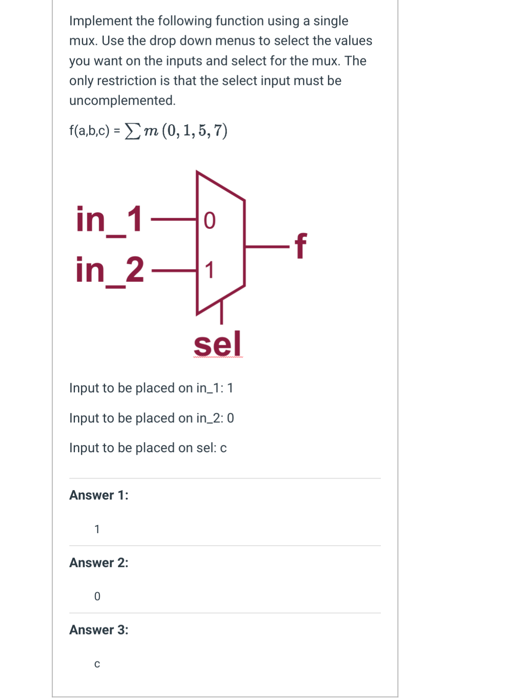
Task: Open the in_1 dropdown value 1
Action: click(230, 388)
